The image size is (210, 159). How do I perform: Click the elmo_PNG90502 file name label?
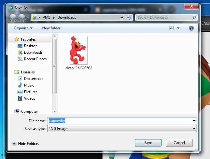click(79, 68)
